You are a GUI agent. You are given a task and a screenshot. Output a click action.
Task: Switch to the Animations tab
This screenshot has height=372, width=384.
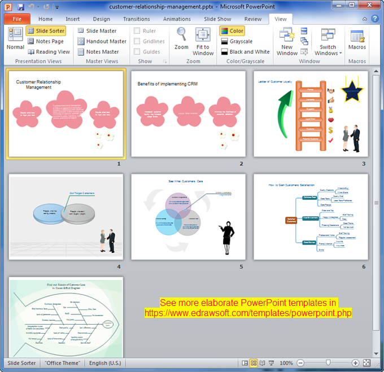pyautogui.click(x=177, y=19)
